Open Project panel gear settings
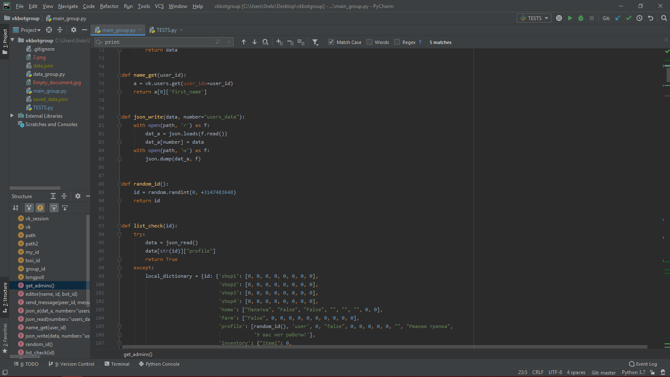670x377 pixels. pyautogui.click(x=74, y=30)
